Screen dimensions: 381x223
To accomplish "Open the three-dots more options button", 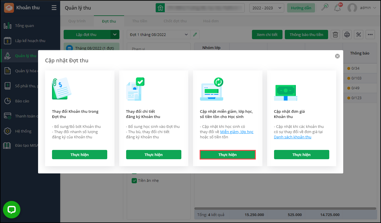I will tap(370, 35).
